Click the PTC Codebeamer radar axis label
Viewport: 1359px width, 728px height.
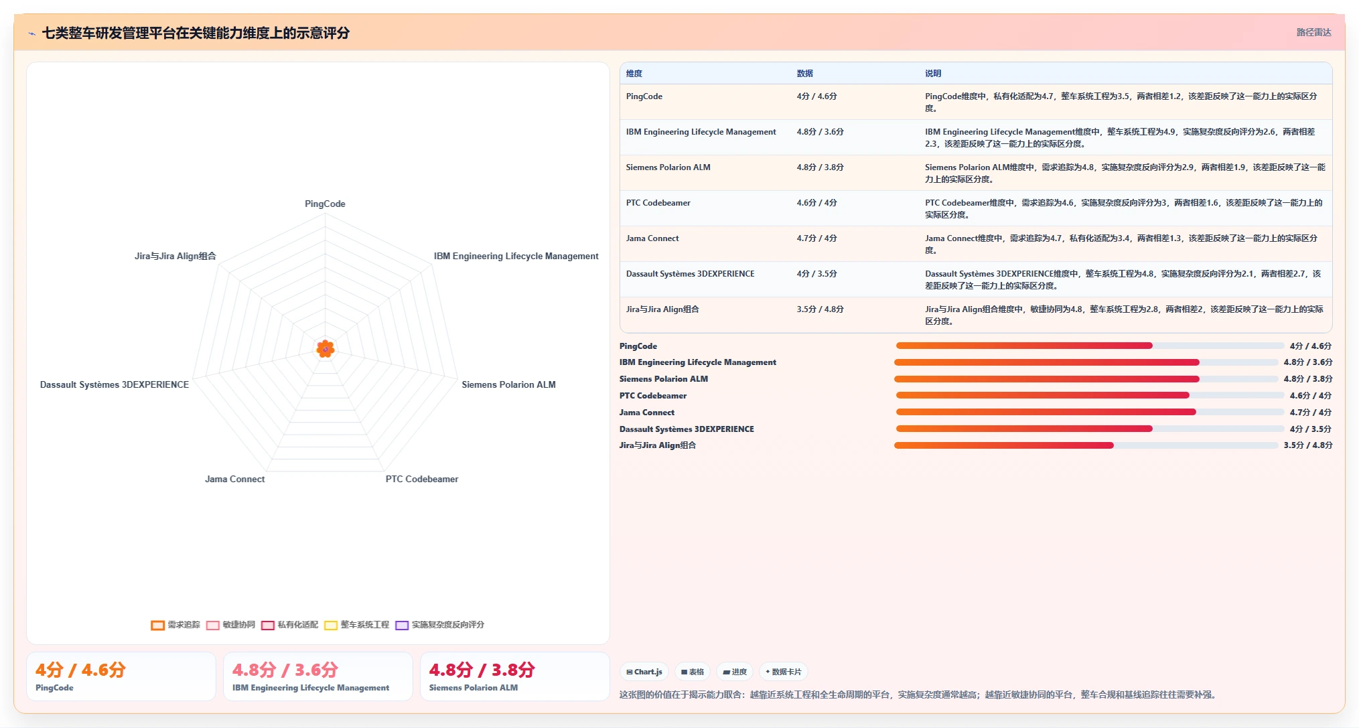click(x=422, y=479)
